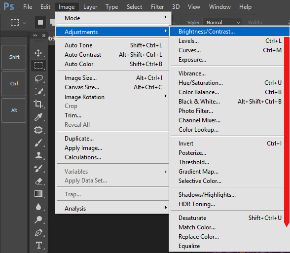Click Duplicate in Image menu
This screenshot has height=253, width=290.
tap(113, 139)
